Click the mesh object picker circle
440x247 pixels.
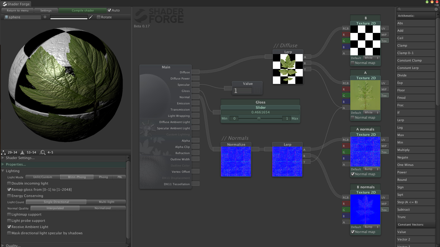pyautogui.click(x=45, y=17)
